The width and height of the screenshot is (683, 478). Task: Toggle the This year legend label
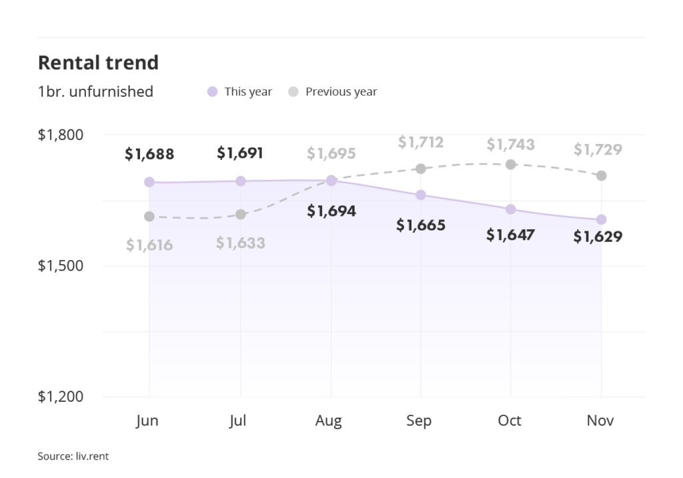pyautogui.click(x=248, y=92)
